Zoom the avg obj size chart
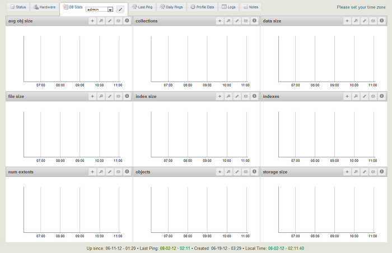The image size is (392, 253). click(101, 21)
